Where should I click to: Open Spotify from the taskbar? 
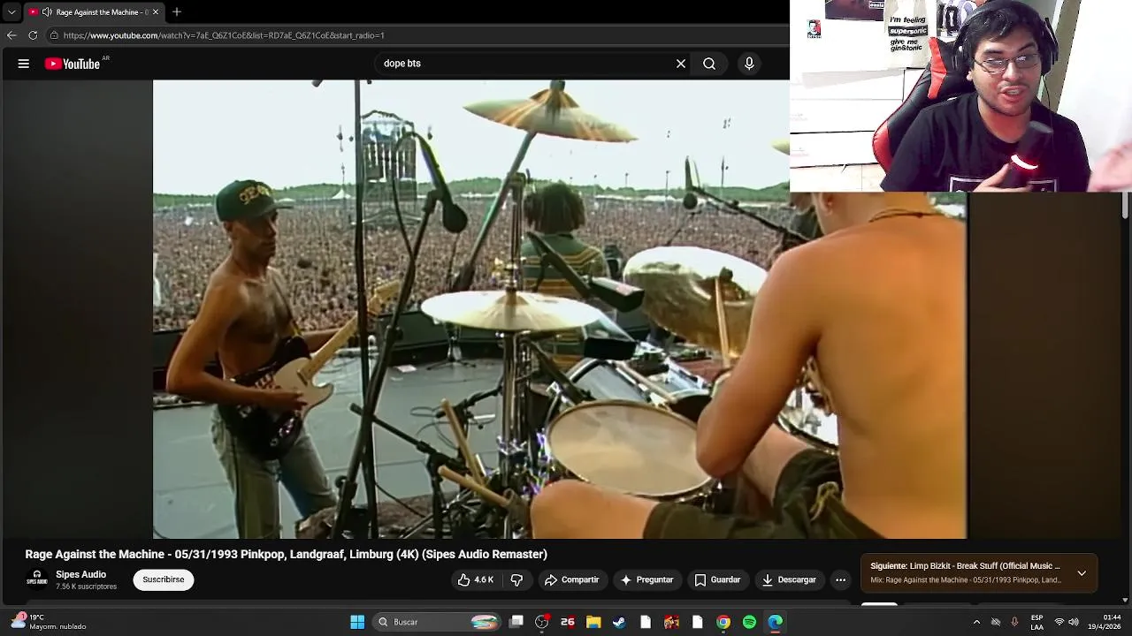[x=749, y=622]
